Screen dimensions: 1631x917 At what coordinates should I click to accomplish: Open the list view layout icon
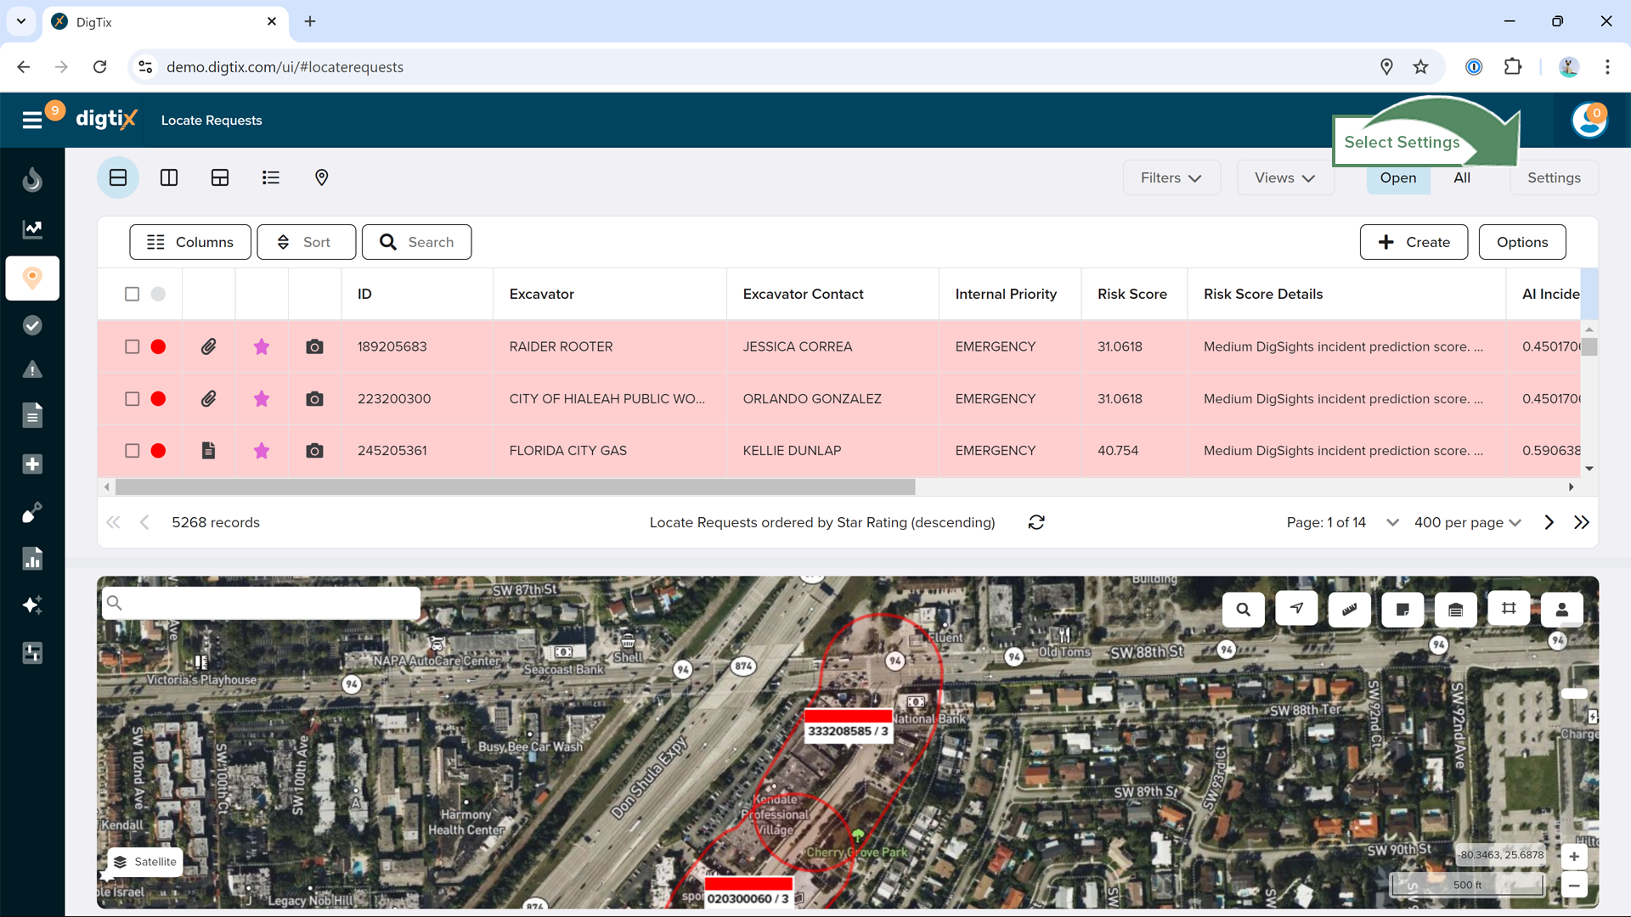270,177
